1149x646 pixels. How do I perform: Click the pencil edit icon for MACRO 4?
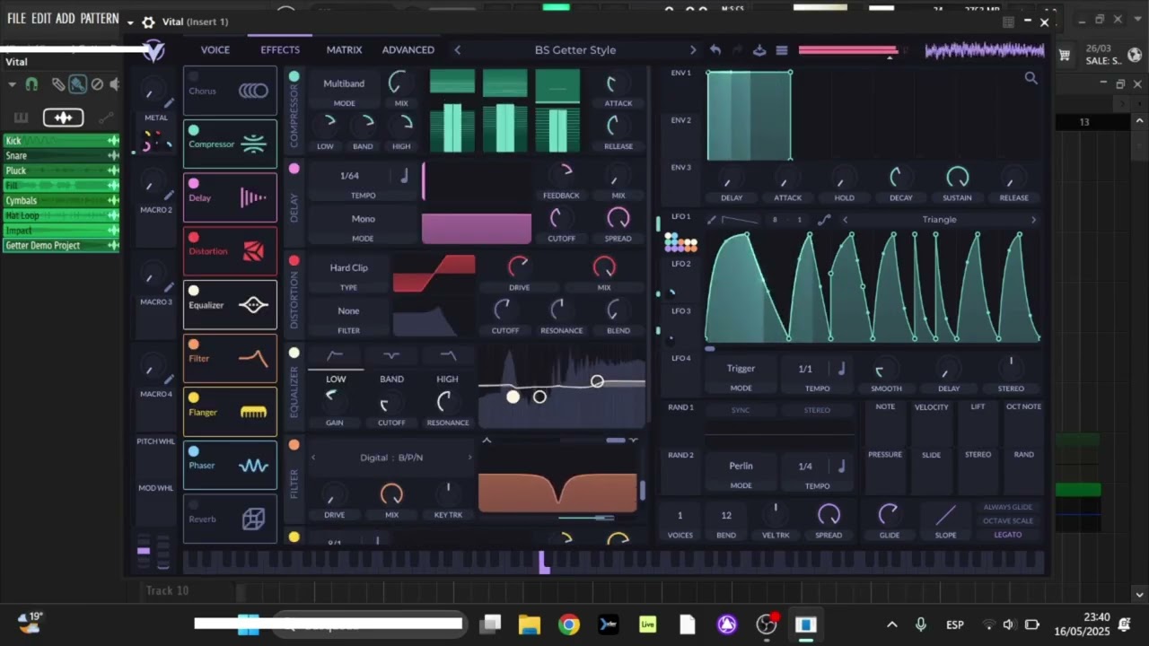pos(170,378)
